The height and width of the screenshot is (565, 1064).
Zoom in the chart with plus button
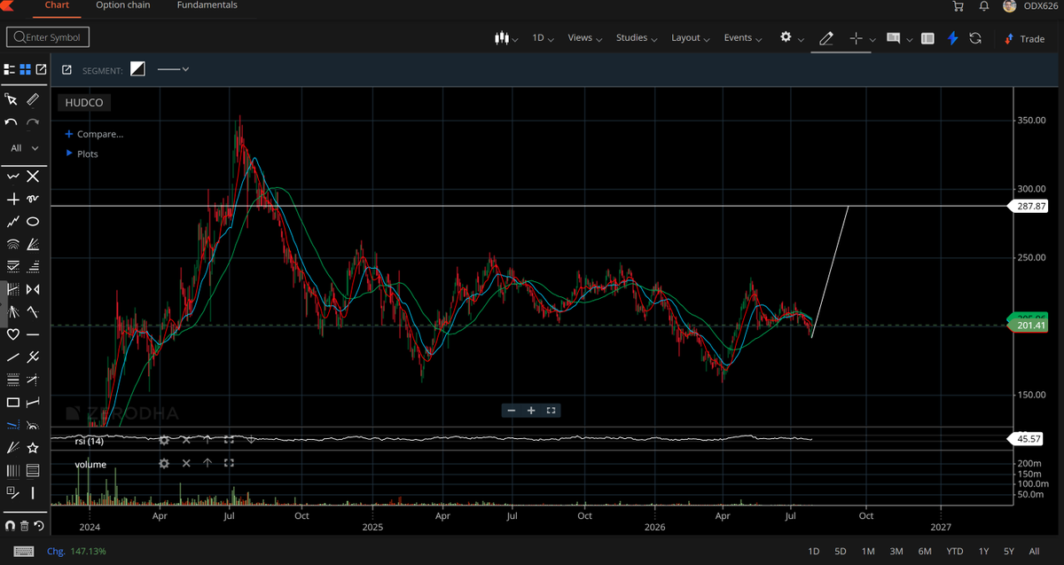(531, 411)
